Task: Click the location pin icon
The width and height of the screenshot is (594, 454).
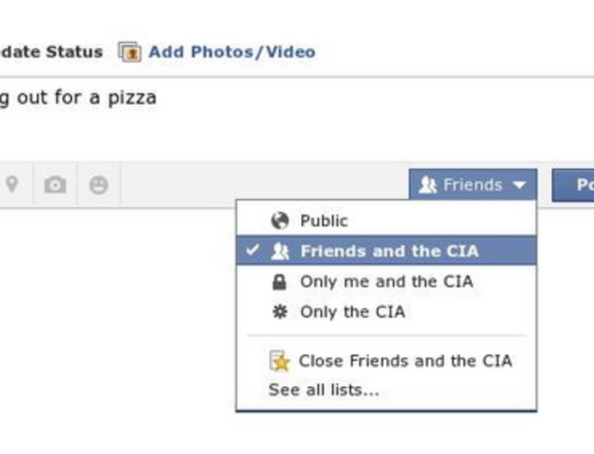Action: coord(12,184)
